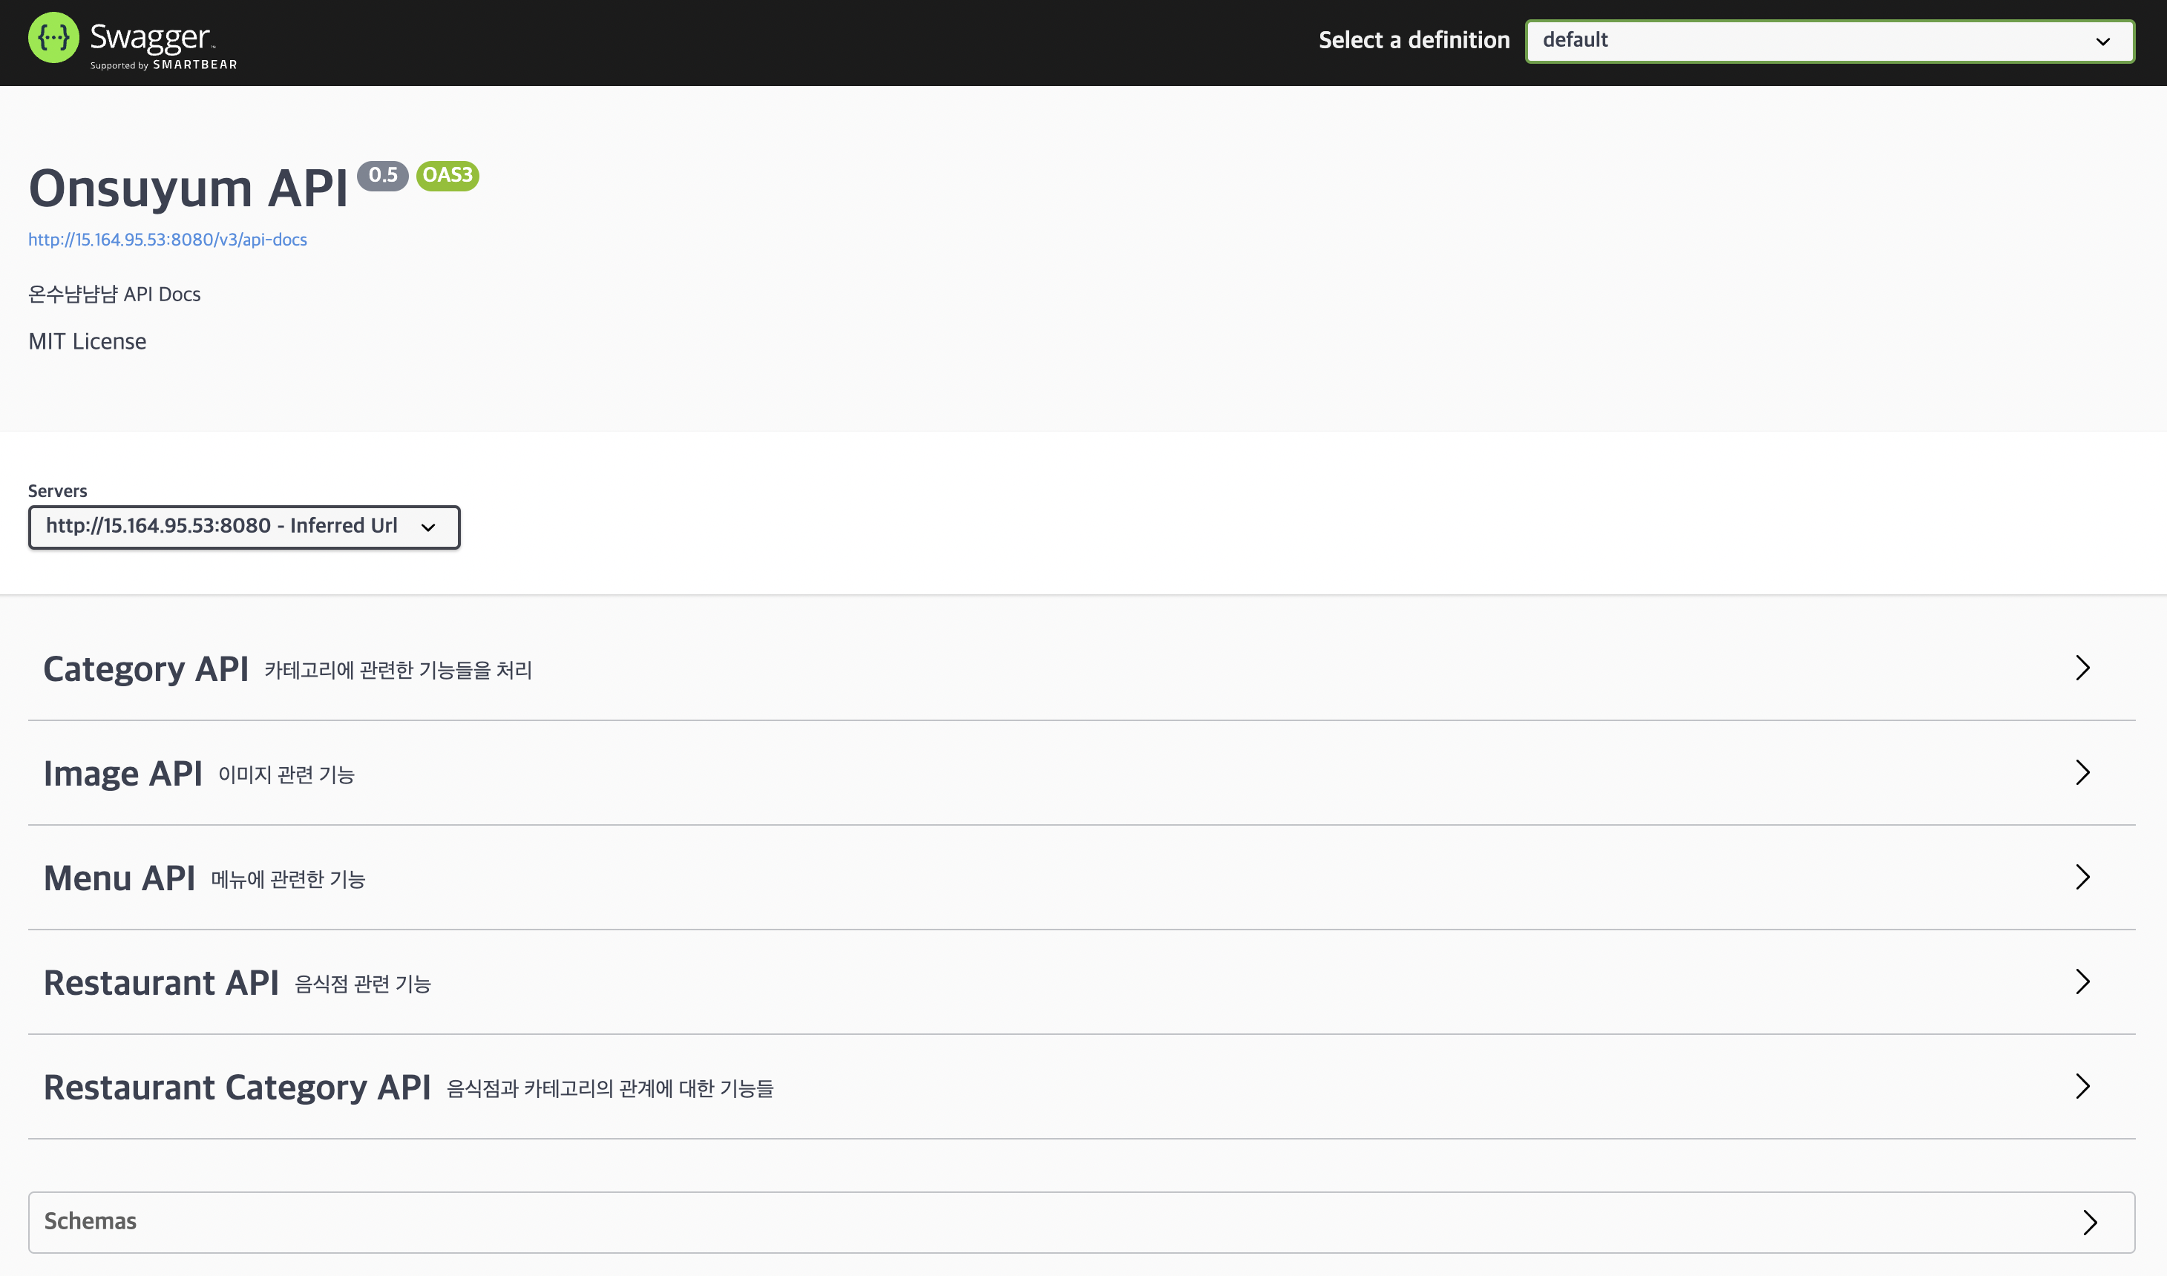The width and height of the screenshot is (2167, 1276).
Task: Expand Restaurant API chevron arrow
Action: pyautogui.click(x=2082, y=982)
